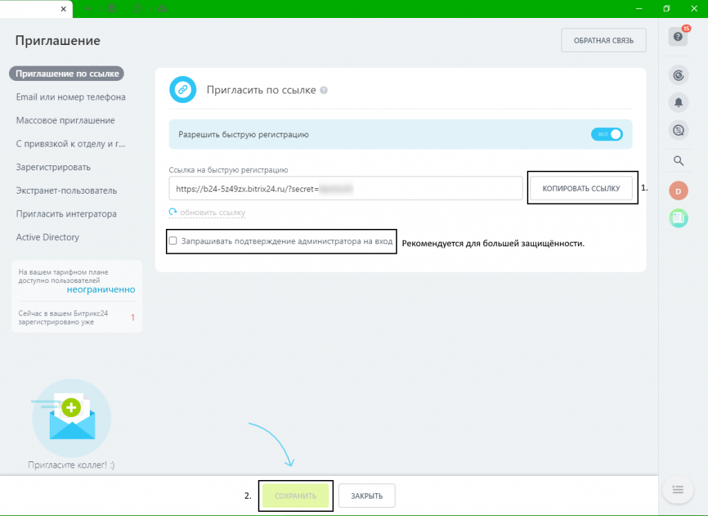Click the СОХРАНИТЬ button
Viewport: 708px width, 516px height.
tap(295, 496)
